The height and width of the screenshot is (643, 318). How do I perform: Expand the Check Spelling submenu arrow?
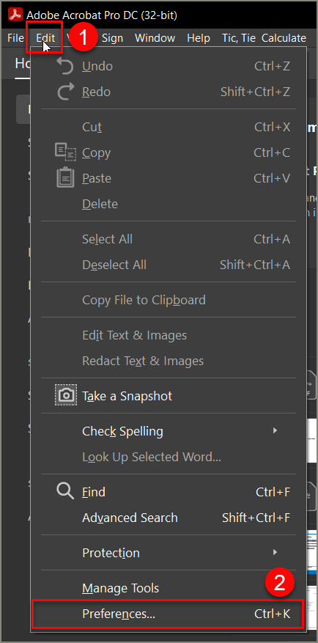pos(275,430)
